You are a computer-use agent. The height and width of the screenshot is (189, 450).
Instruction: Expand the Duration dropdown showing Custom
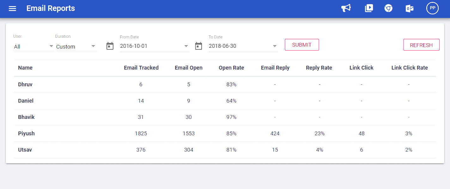[x=76, y=46]
